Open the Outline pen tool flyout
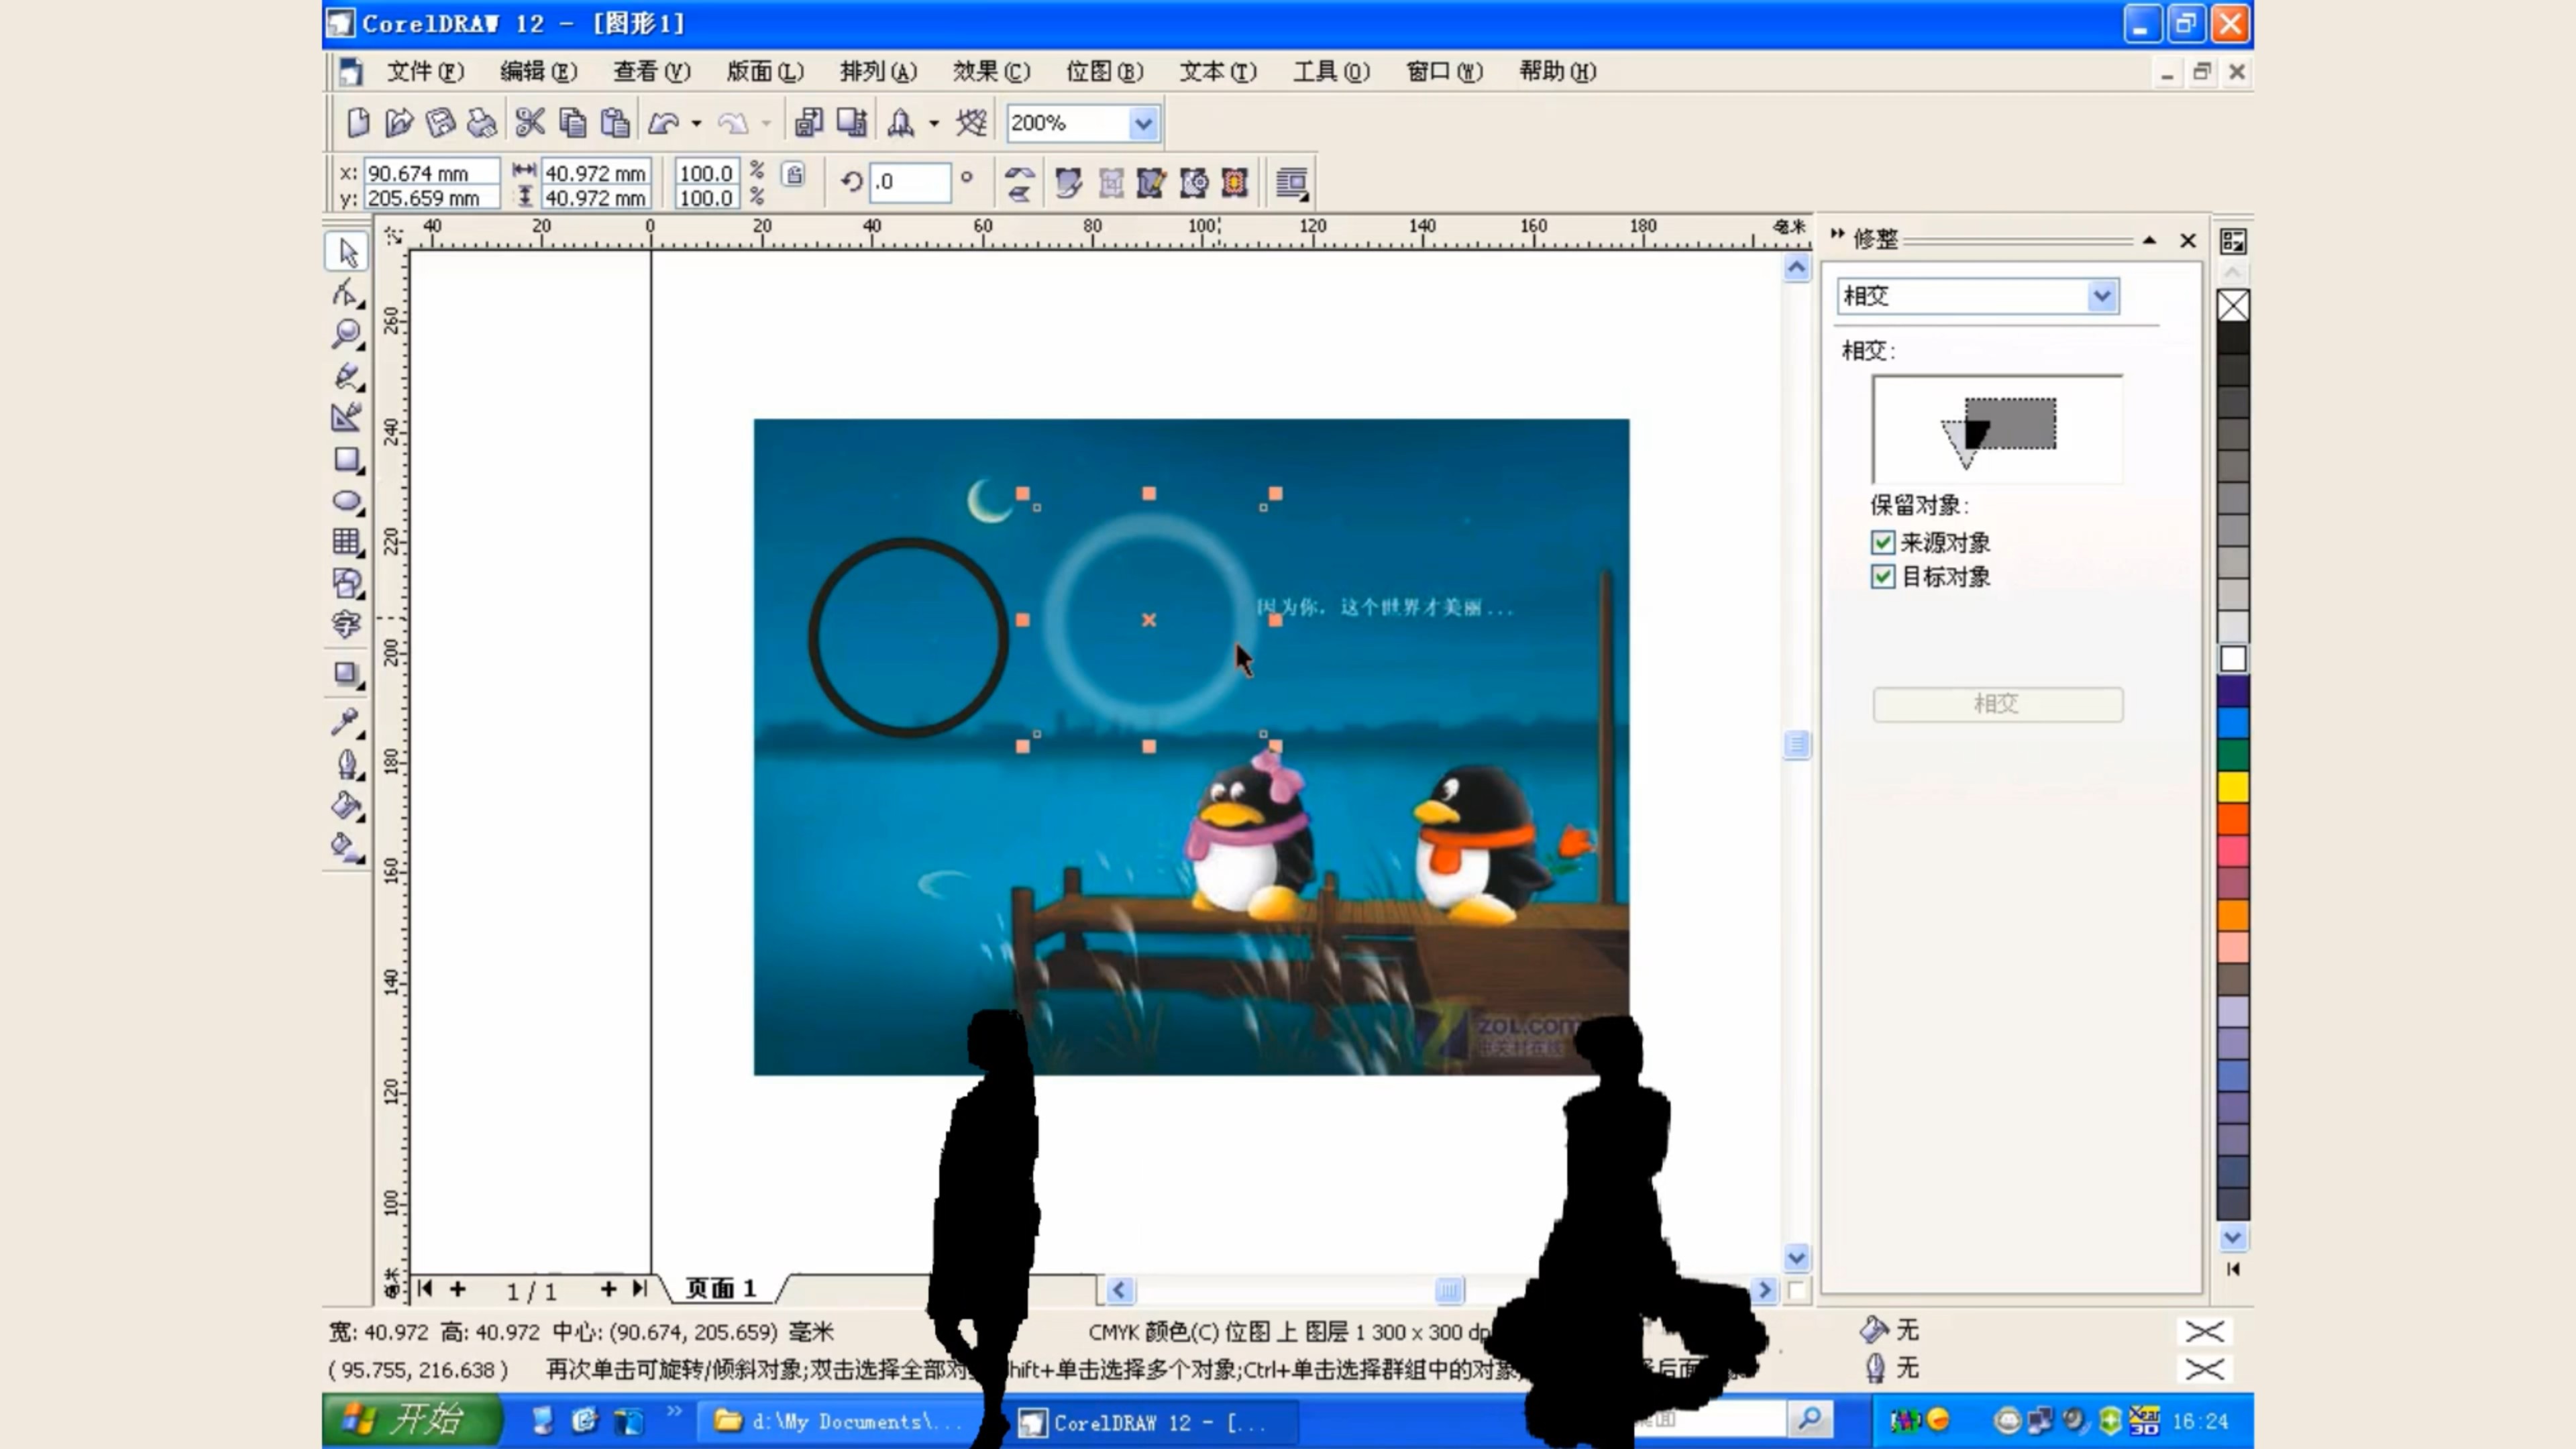2576x1449 pixels. coord(347,764)
